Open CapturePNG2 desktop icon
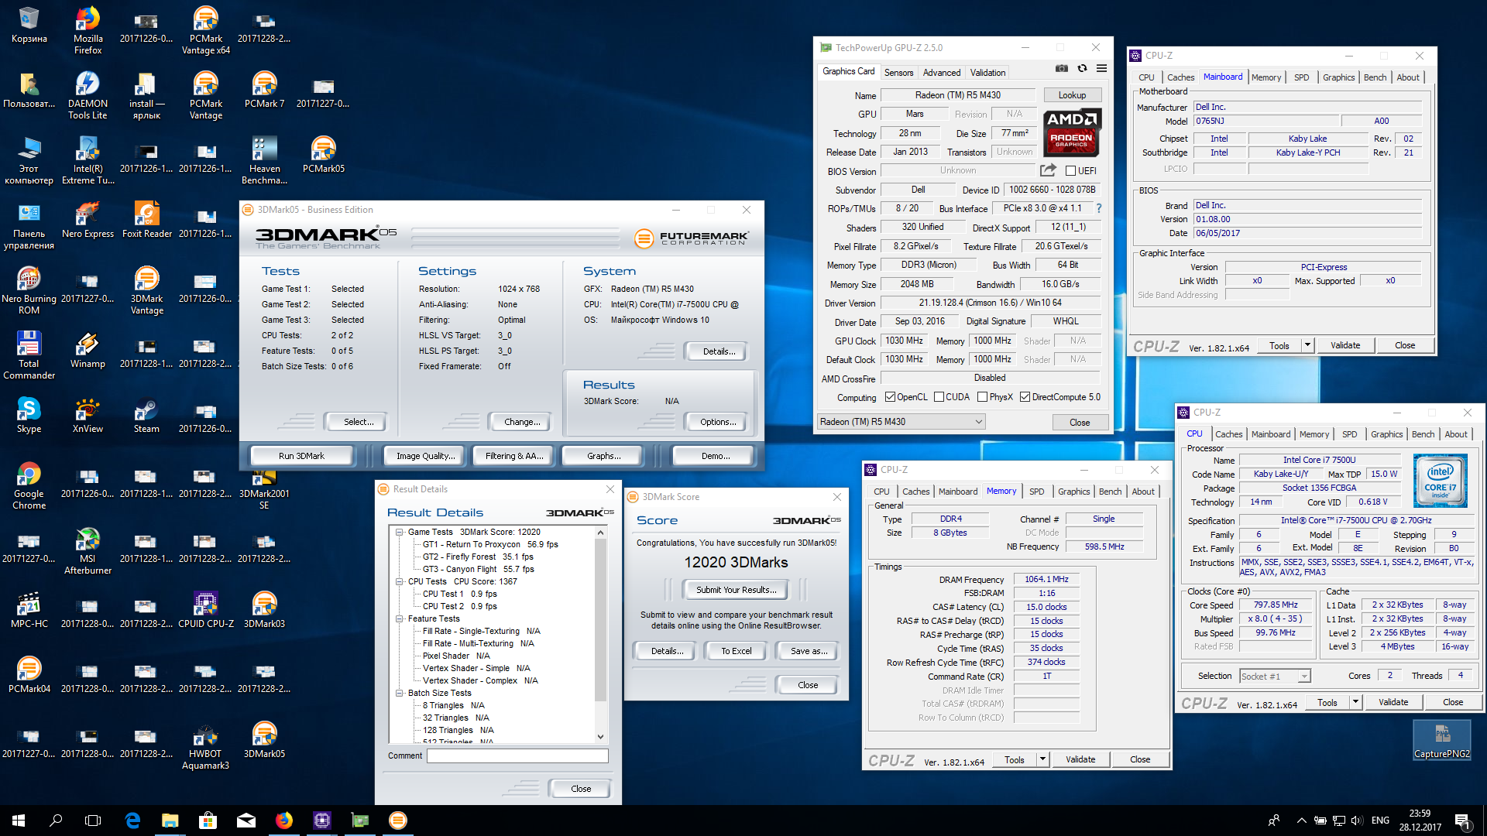The width and height of the screenshot is (1487, 836). coord(1441,741)
